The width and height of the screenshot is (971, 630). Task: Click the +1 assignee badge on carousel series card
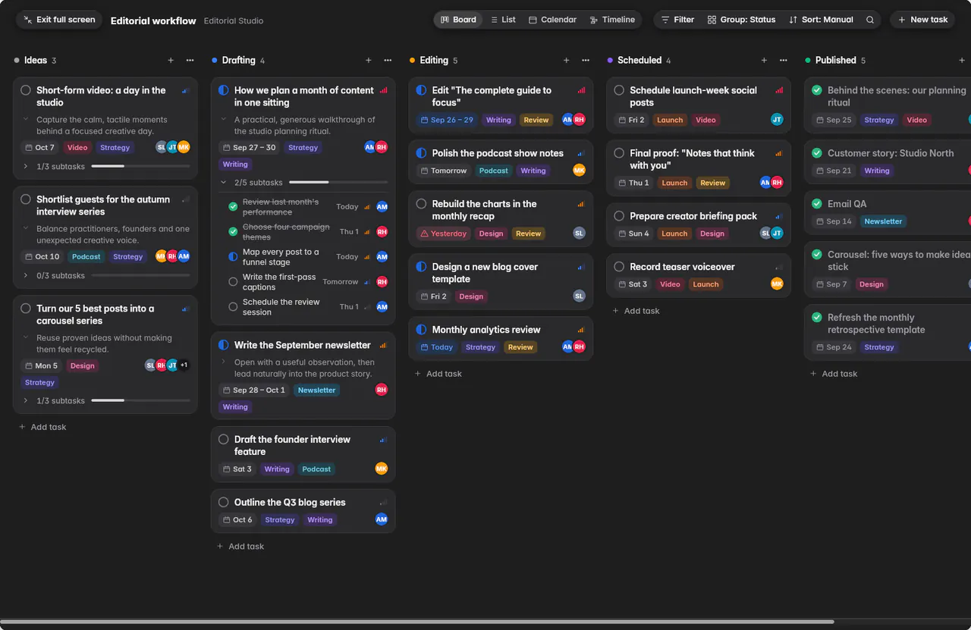[184, 365]
